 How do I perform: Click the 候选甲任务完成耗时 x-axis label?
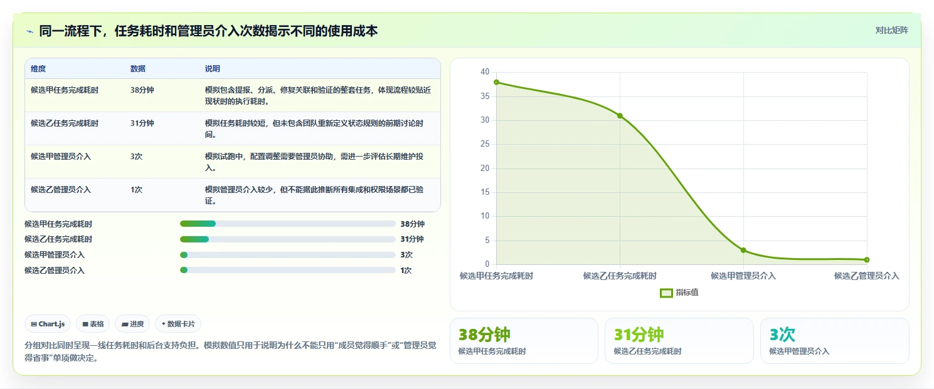[x=496, y=276]
